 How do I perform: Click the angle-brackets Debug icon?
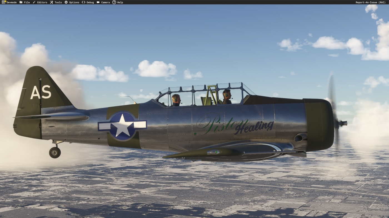[x=83, y=2]
